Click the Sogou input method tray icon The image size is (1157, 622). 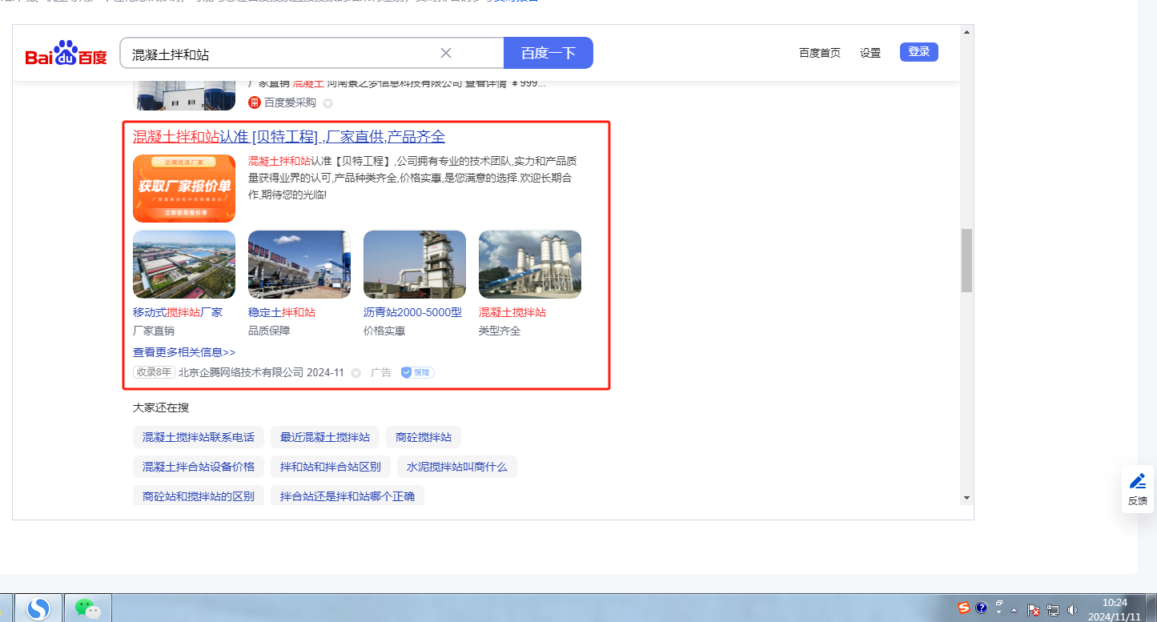(x=964, y=608)
